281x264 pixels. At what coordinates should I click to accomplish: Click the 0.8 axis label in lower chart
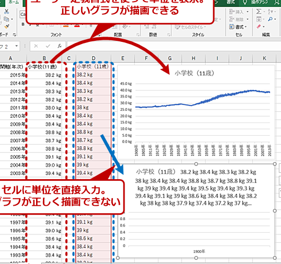pyautogui.click(x=122, y=219)
